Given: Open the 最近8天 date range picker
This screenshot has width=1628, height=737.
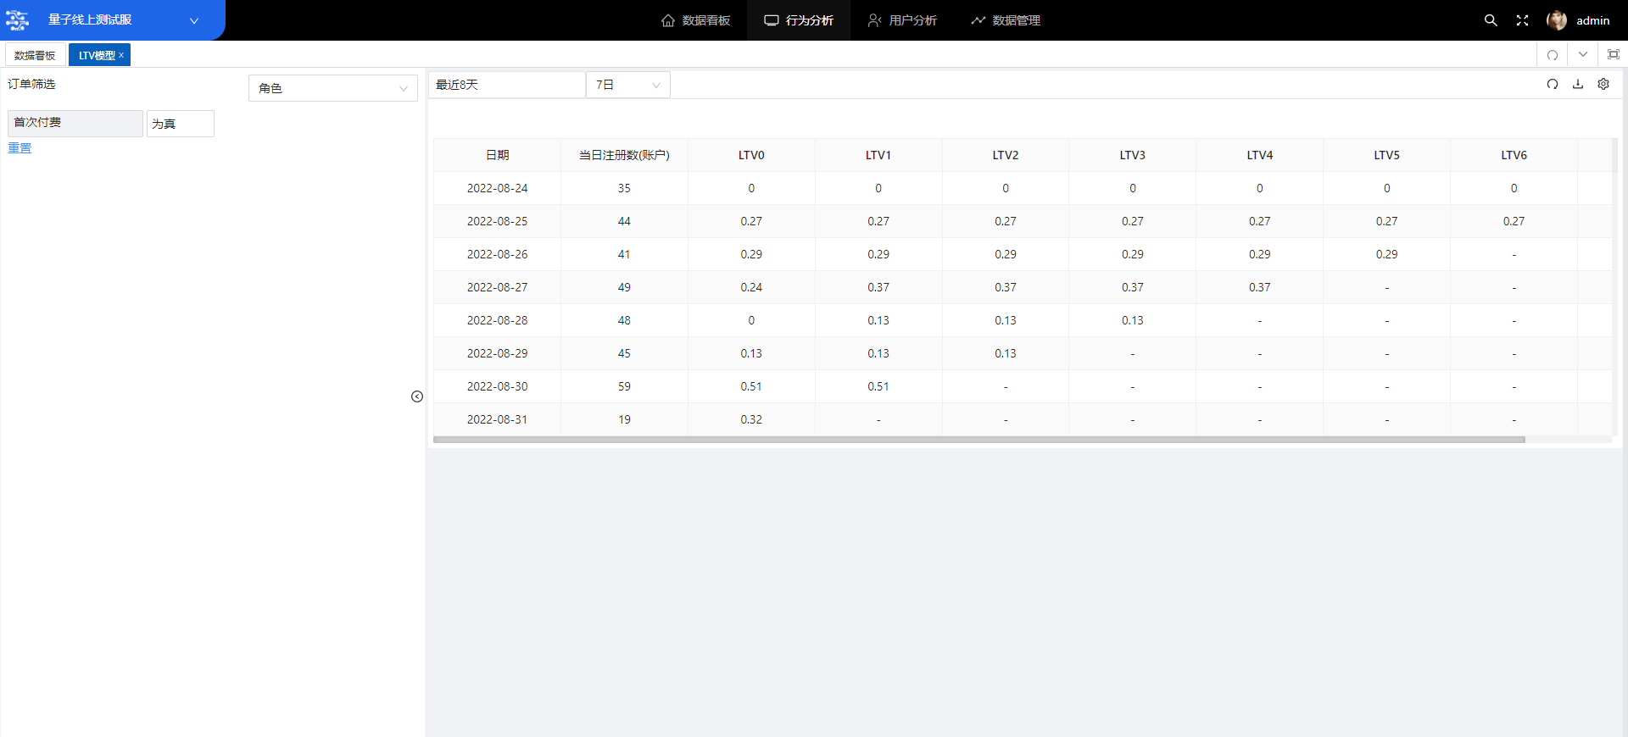Looking at the screenshot, I should [507, 85].
